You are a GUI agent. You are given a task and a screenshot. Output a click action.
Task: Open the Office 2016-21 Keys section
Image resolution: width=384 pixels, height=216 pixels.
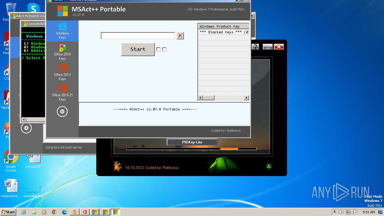pos(62,92)
